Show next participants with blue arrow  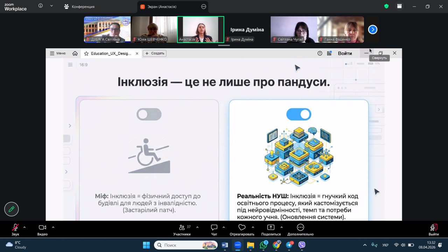tap(373, 30)
